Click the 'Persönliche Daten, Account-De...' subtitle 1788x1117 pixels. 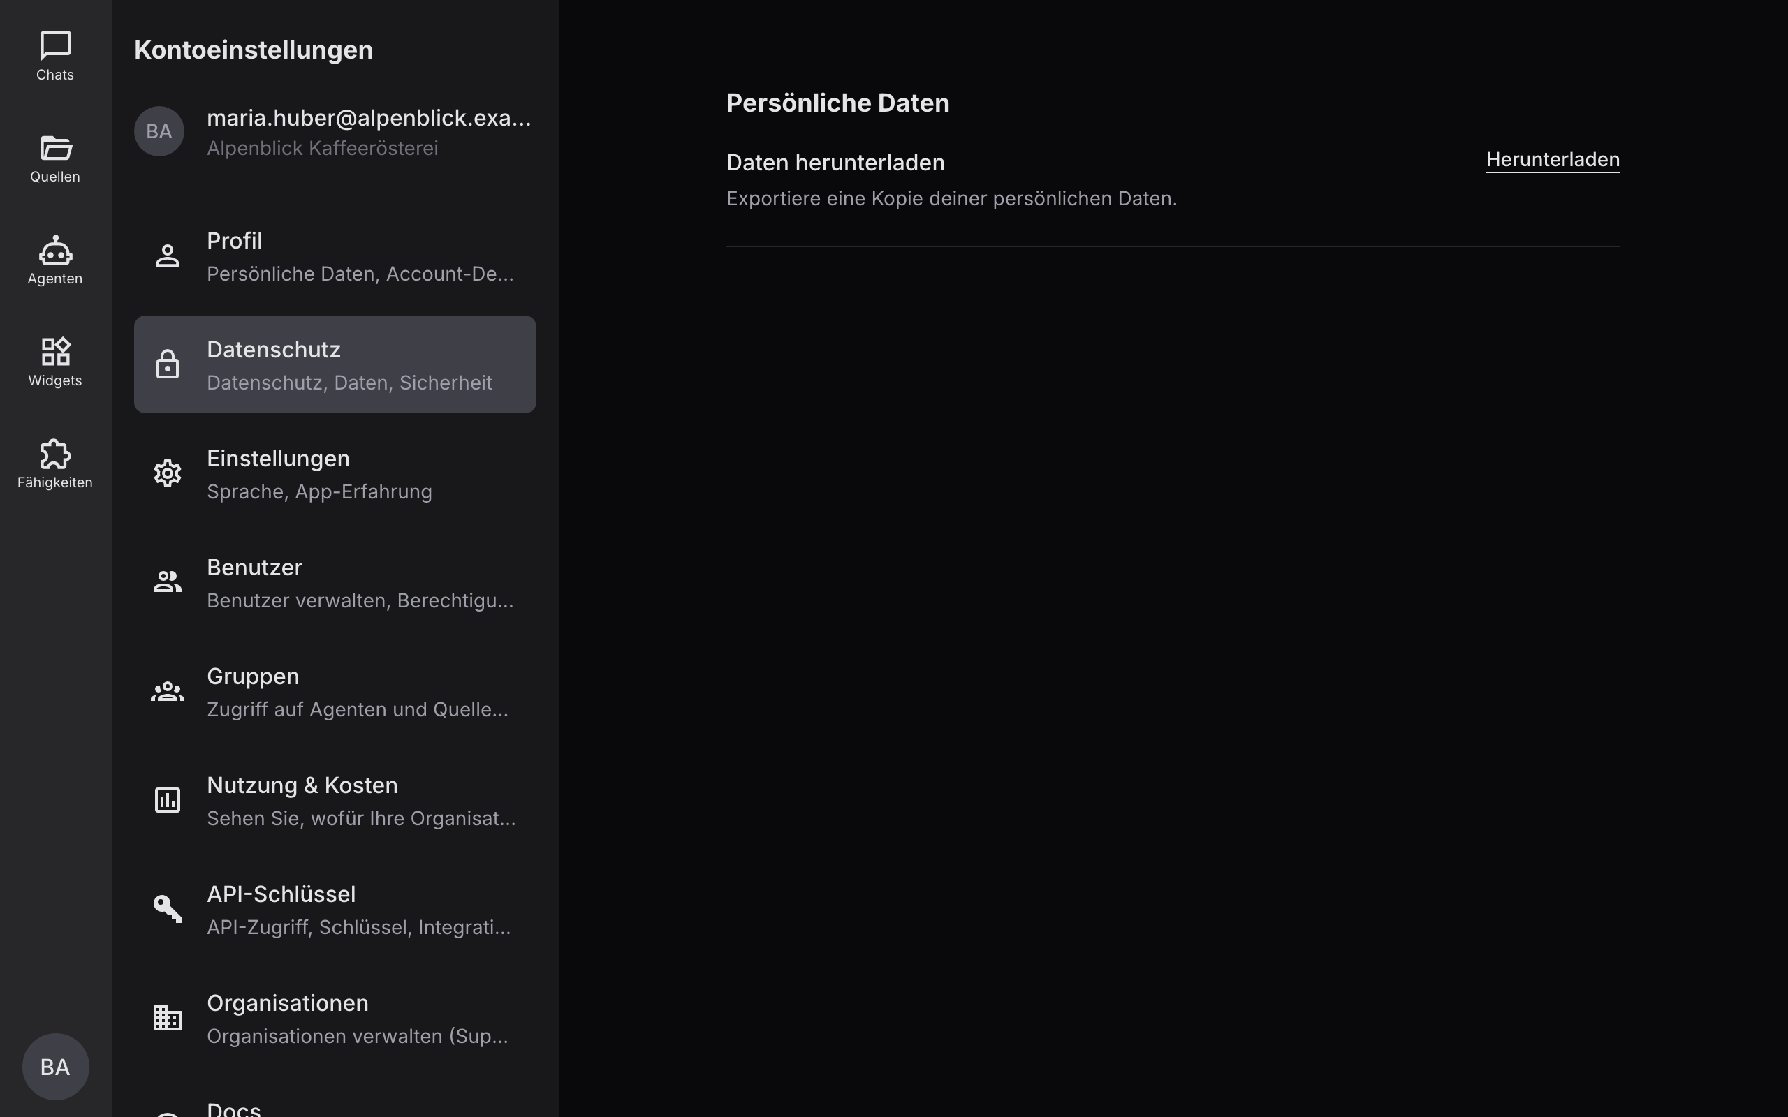[360, 274]
